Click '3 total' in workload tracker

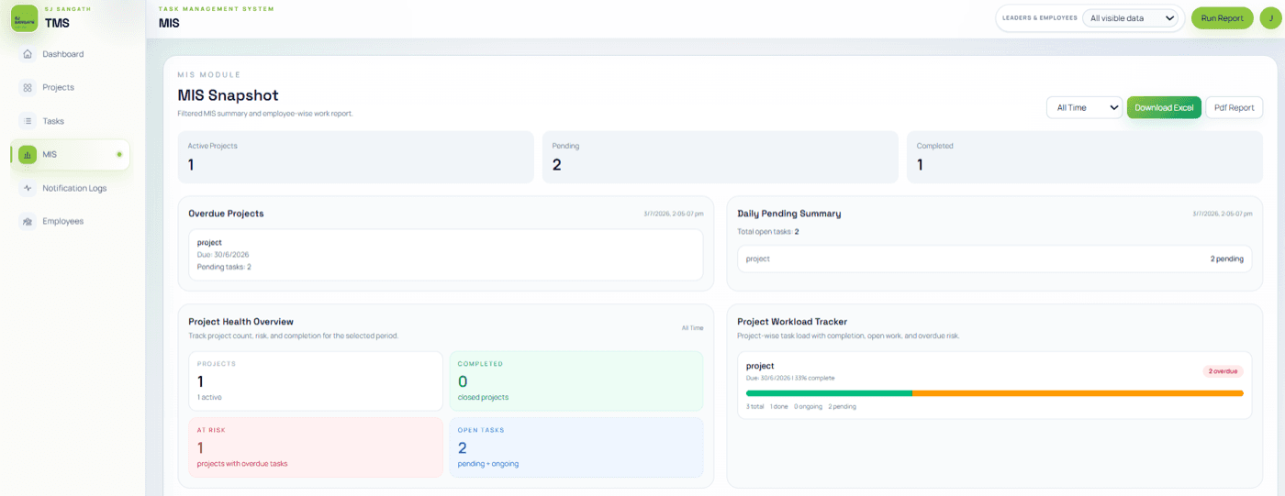(x=754, y=406)
